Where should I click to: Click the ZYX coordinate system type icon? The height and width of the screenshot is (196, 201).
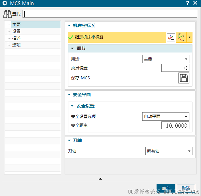181,37
